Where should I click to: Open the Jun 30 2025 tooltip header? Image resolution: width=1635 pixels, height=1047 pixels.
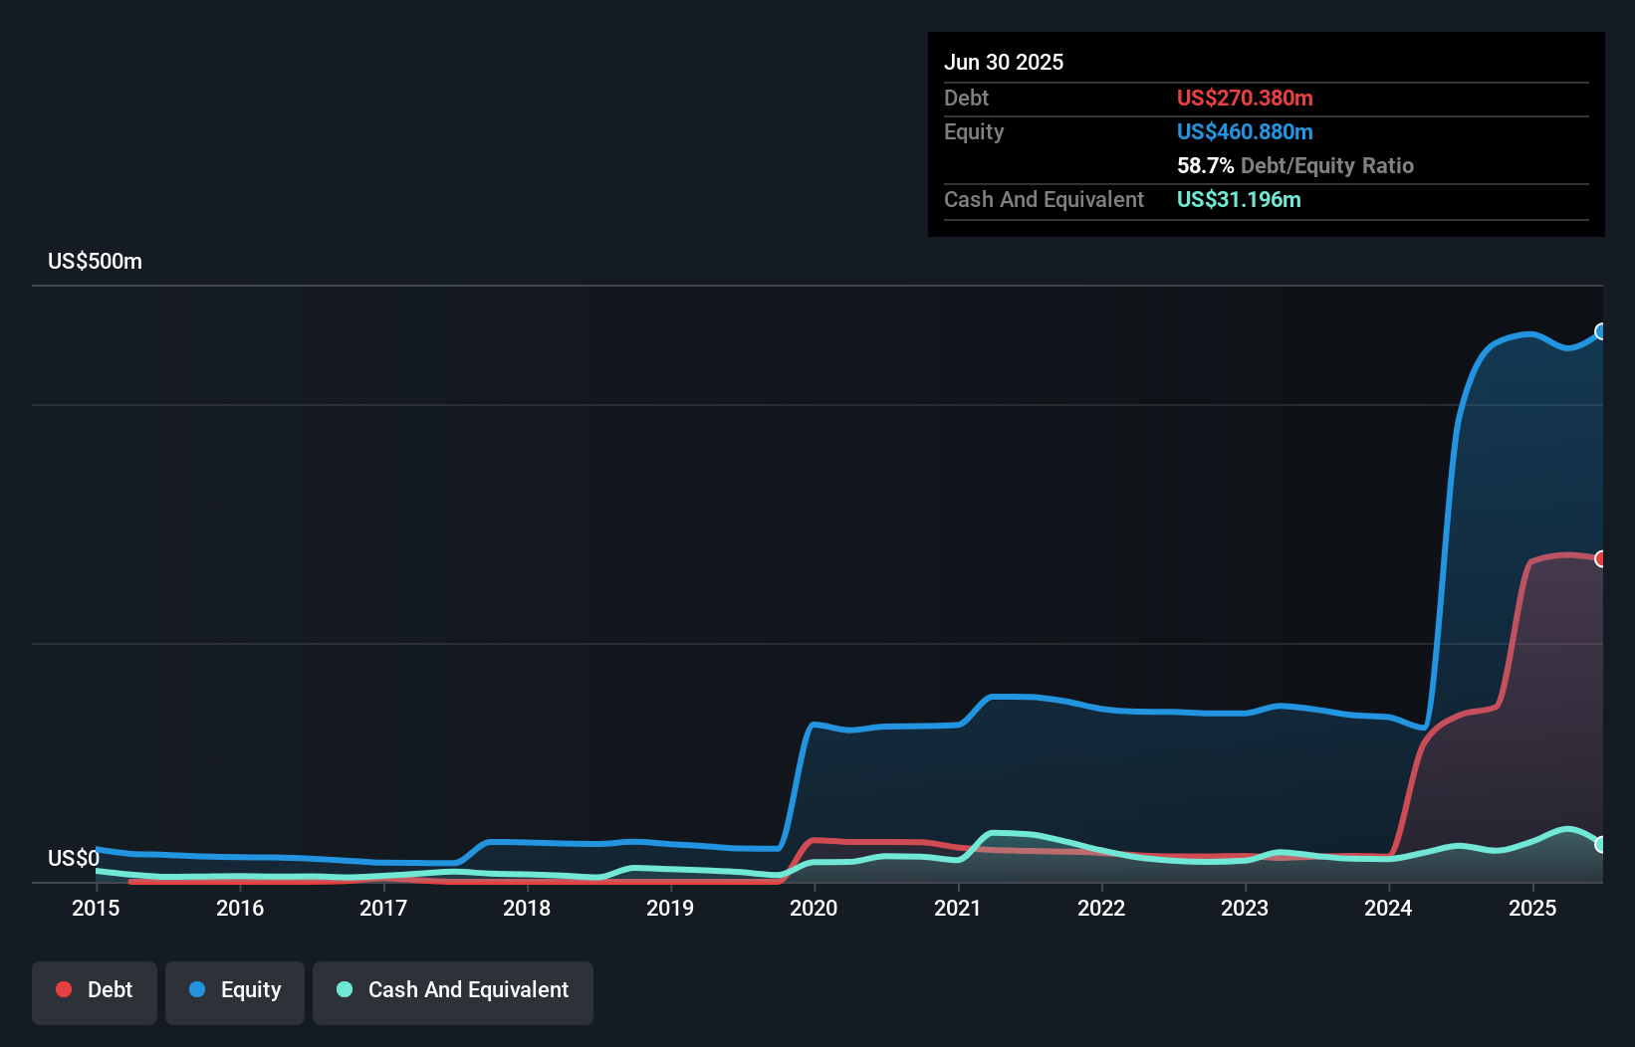[x=1004, y=62]
